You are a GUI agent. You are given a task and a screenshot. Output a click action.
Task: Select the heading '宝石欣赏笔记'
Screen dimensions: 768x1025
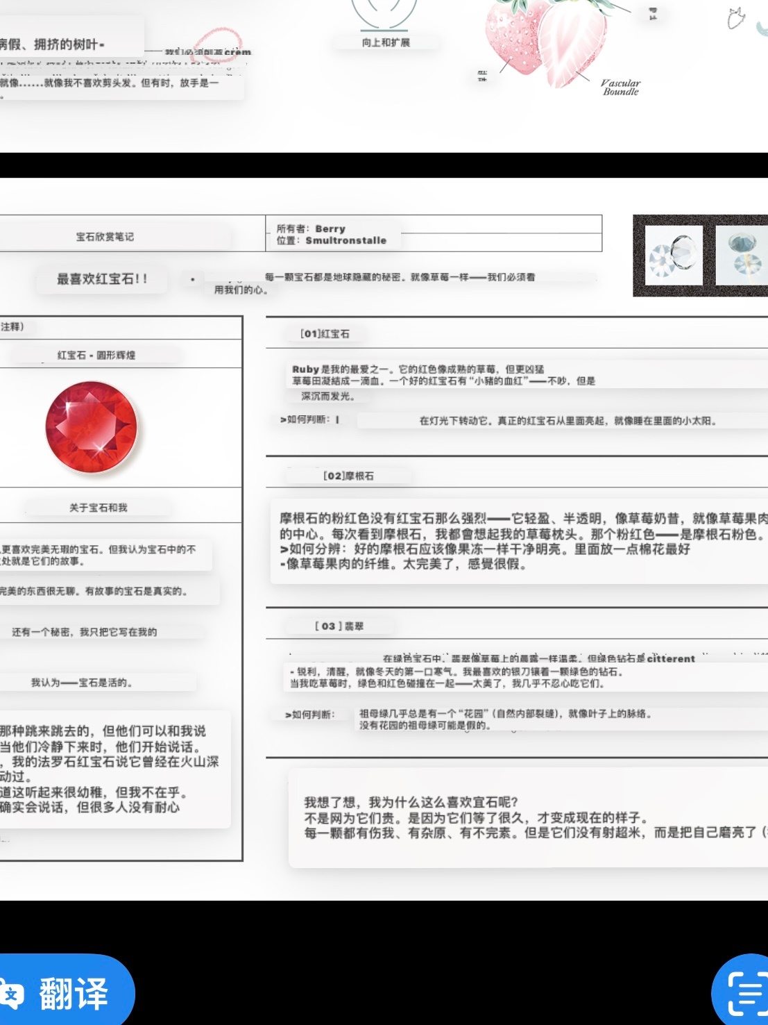(105, 237)
